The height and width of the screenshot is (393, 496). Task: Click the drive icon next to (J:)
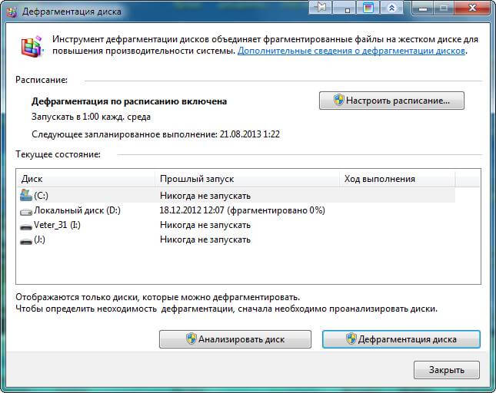[26, 241]
